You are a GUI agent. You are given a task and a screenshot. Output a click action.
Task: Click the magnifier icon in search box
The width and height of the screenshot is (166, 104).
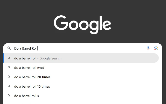click(9, 48)
